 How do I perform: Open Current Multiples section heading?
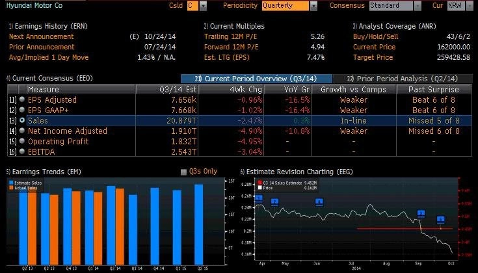pos(234,26)
